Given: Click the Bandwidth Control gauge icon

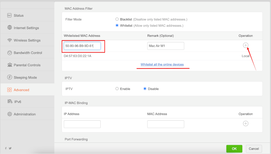Looking at the screenshot, I should pos(10,53).
